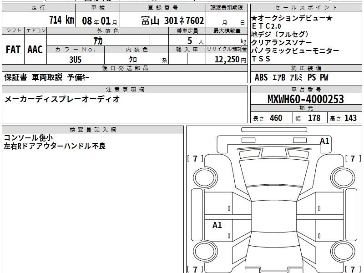Screen dimensions: 364x273
Task: Select inspector note コンソール傷小
Action: 28,138
